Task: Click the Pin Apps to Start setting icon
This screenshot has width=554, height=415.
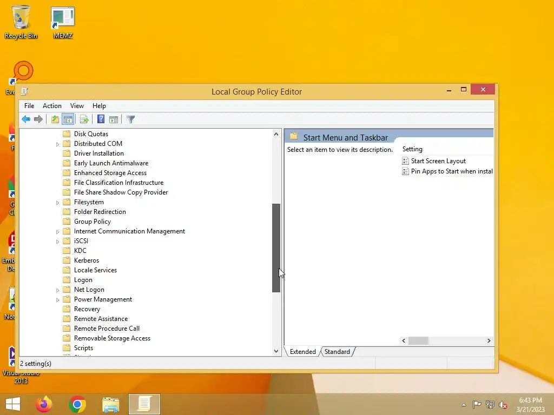Action: pyautogui.click(x=405, y=171)
